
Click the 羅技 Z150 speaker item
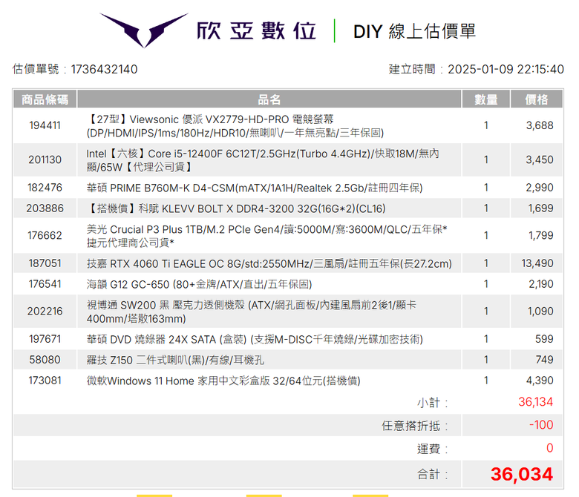click(175, 360)
